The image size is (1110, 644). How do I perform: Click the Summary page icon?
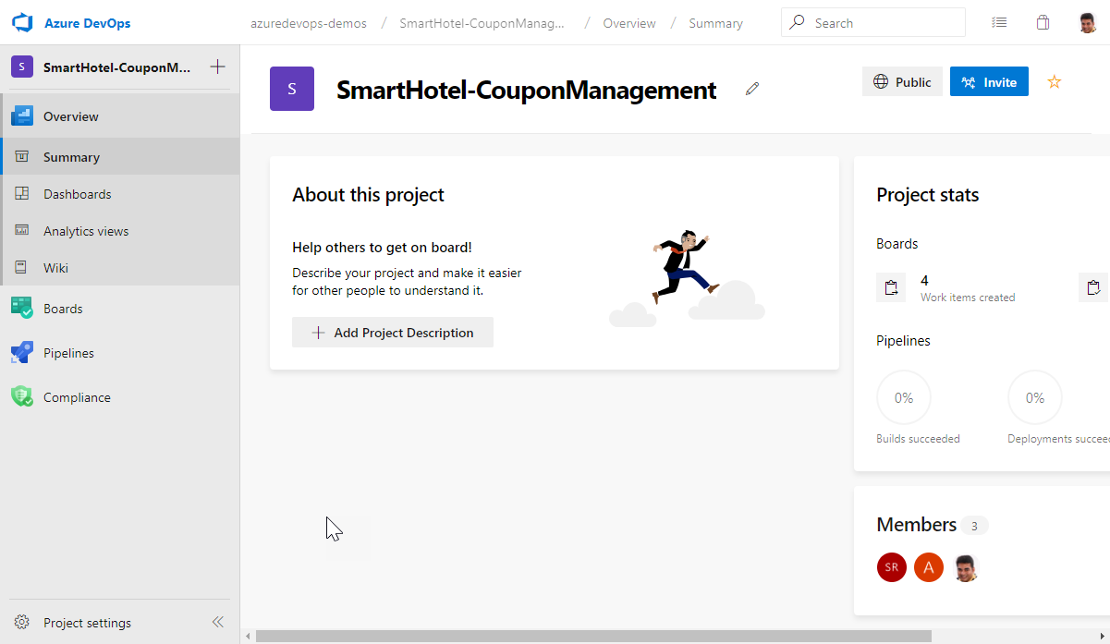[21, 157]
